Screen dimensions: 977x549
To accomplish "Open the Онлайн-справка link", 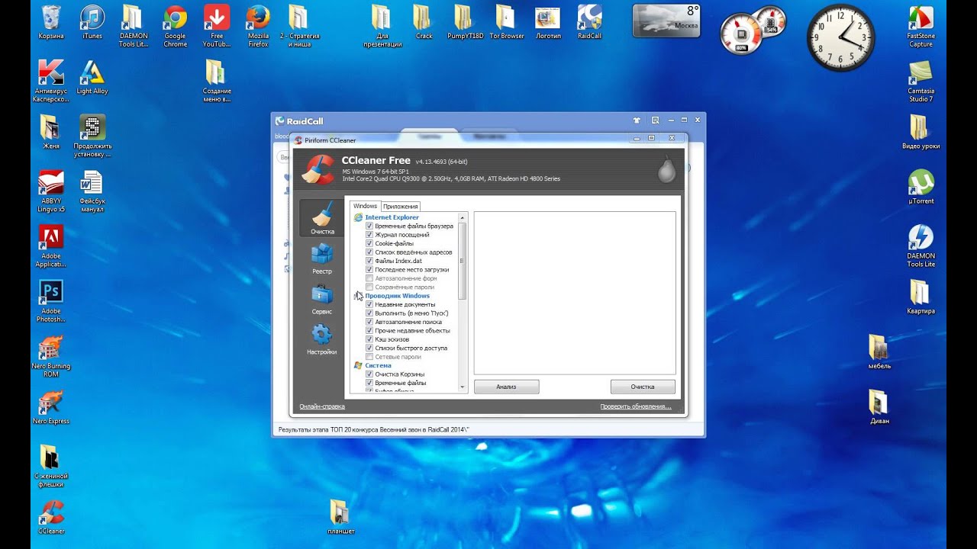I will (322, 406).
